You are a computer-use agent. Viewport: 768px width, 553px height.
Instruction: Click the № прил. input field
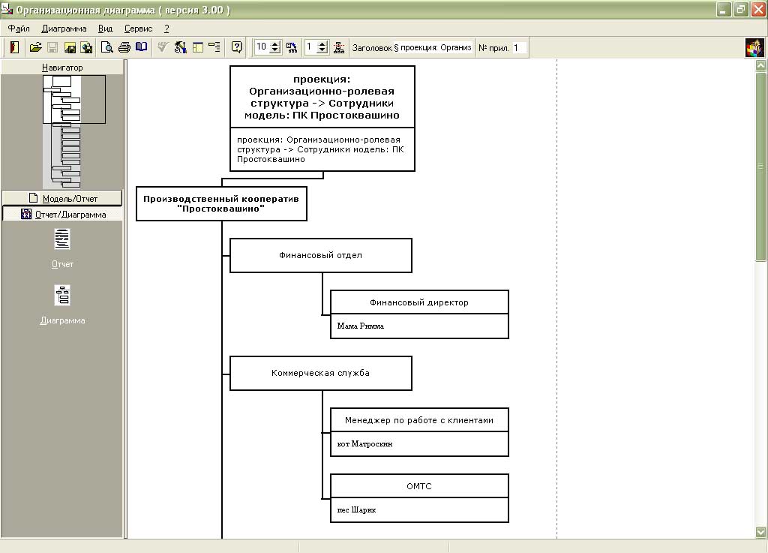[519, 47]
